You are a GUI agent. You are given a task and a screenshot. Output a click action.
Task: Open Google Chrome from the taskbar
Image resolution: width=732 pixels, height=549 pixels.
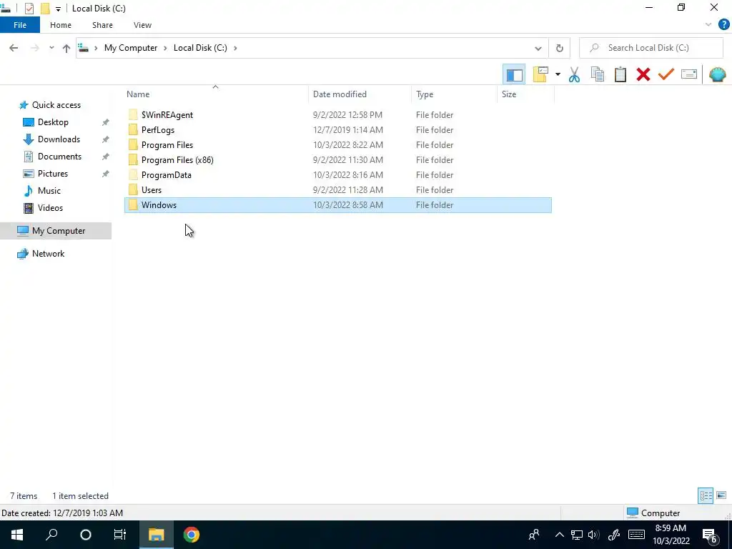pos(191,535)
